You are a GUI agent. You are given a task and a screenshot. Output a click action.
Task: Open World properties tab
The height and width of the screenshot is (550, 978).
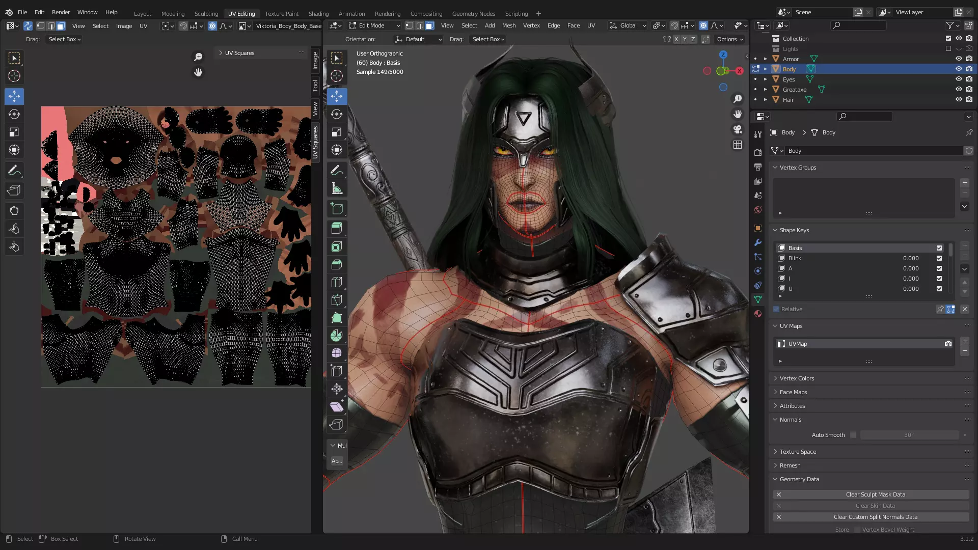[758, 210]
